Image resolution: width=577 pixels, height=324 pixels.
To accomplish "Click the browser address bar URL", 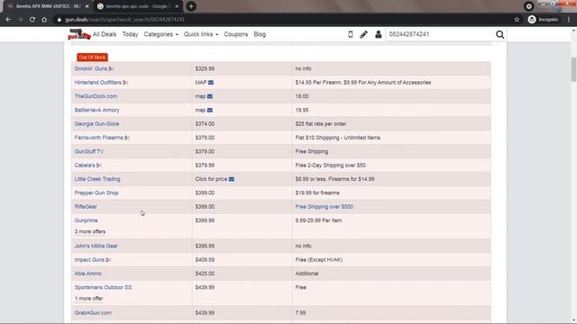I will pyautogui.click(x=125, y=20).
